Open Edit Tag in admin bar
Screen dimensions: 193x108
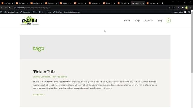pyautogui.click(x=58, y=12)
